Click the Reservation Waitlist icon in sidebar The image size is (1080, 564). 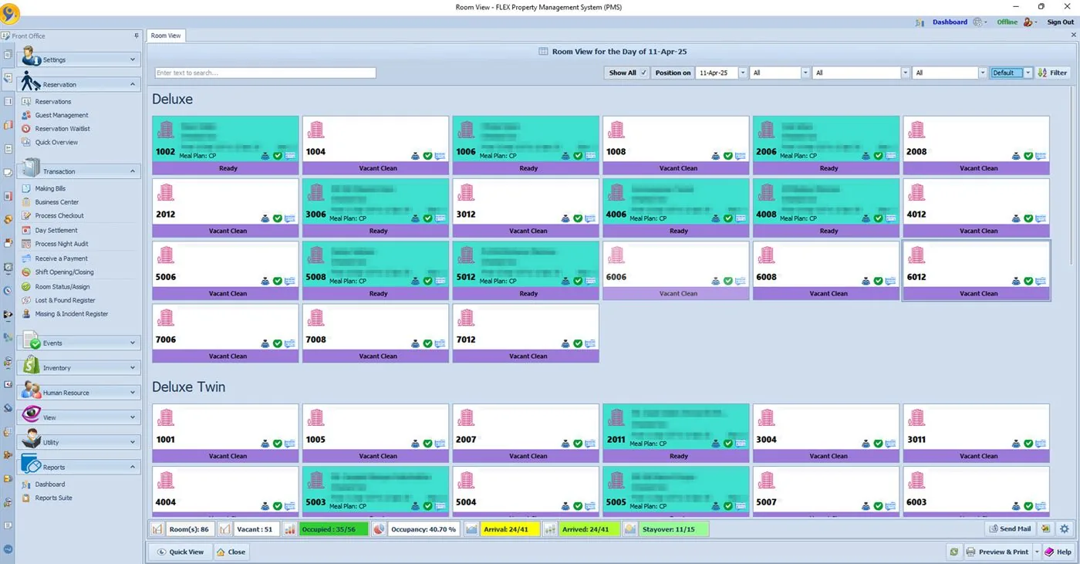(x=27, y=129)
